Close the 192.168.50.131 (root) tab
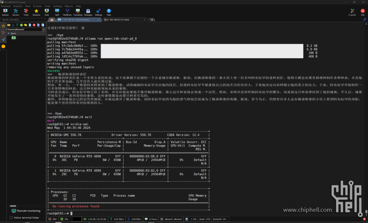This screenshot has width=368, height=223. point(145,19)
